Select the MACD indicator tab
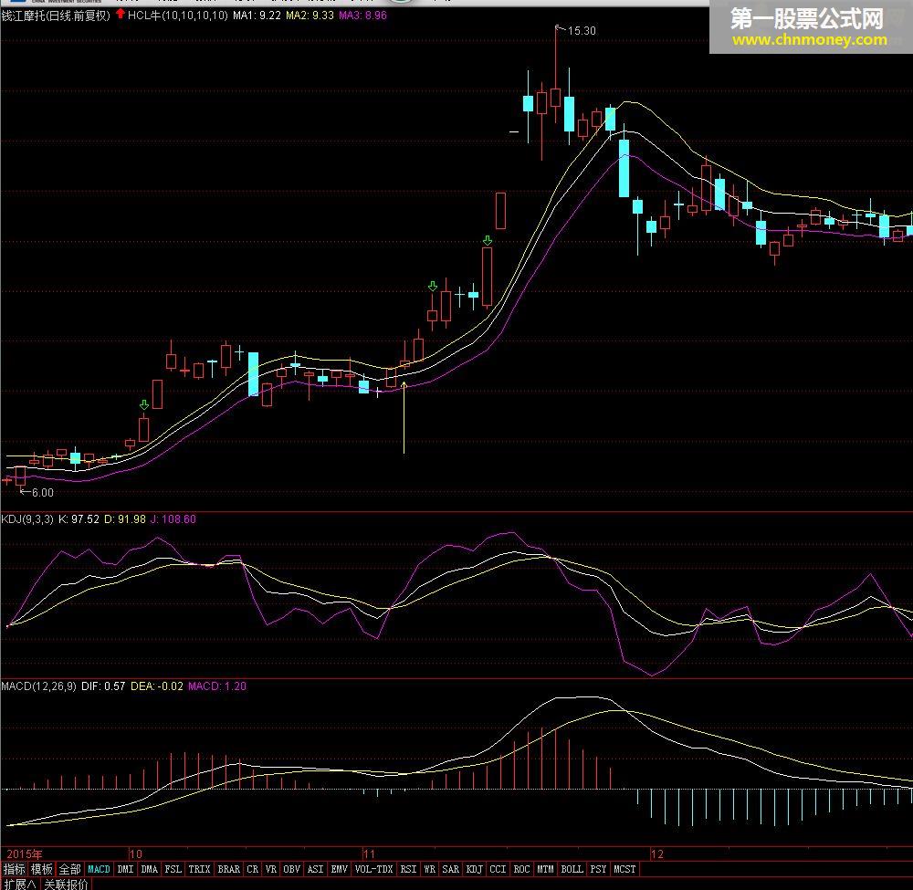 point(99,869)
